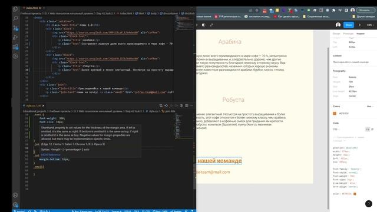
Task: Switch to the Prototype tab in Figma
Action: pyautogui.click(x=348, y=34)
